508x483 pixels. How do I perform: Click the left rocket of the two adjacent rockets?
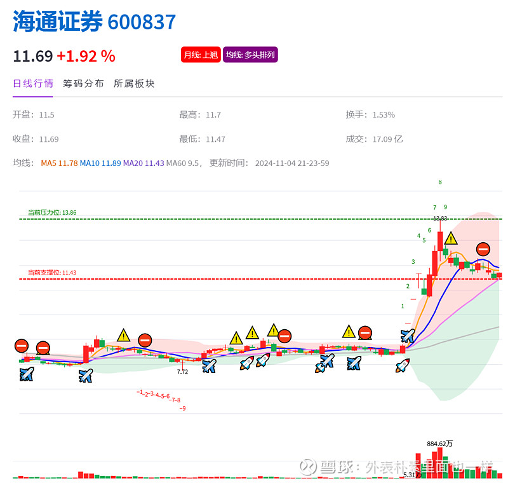point(246,363)
